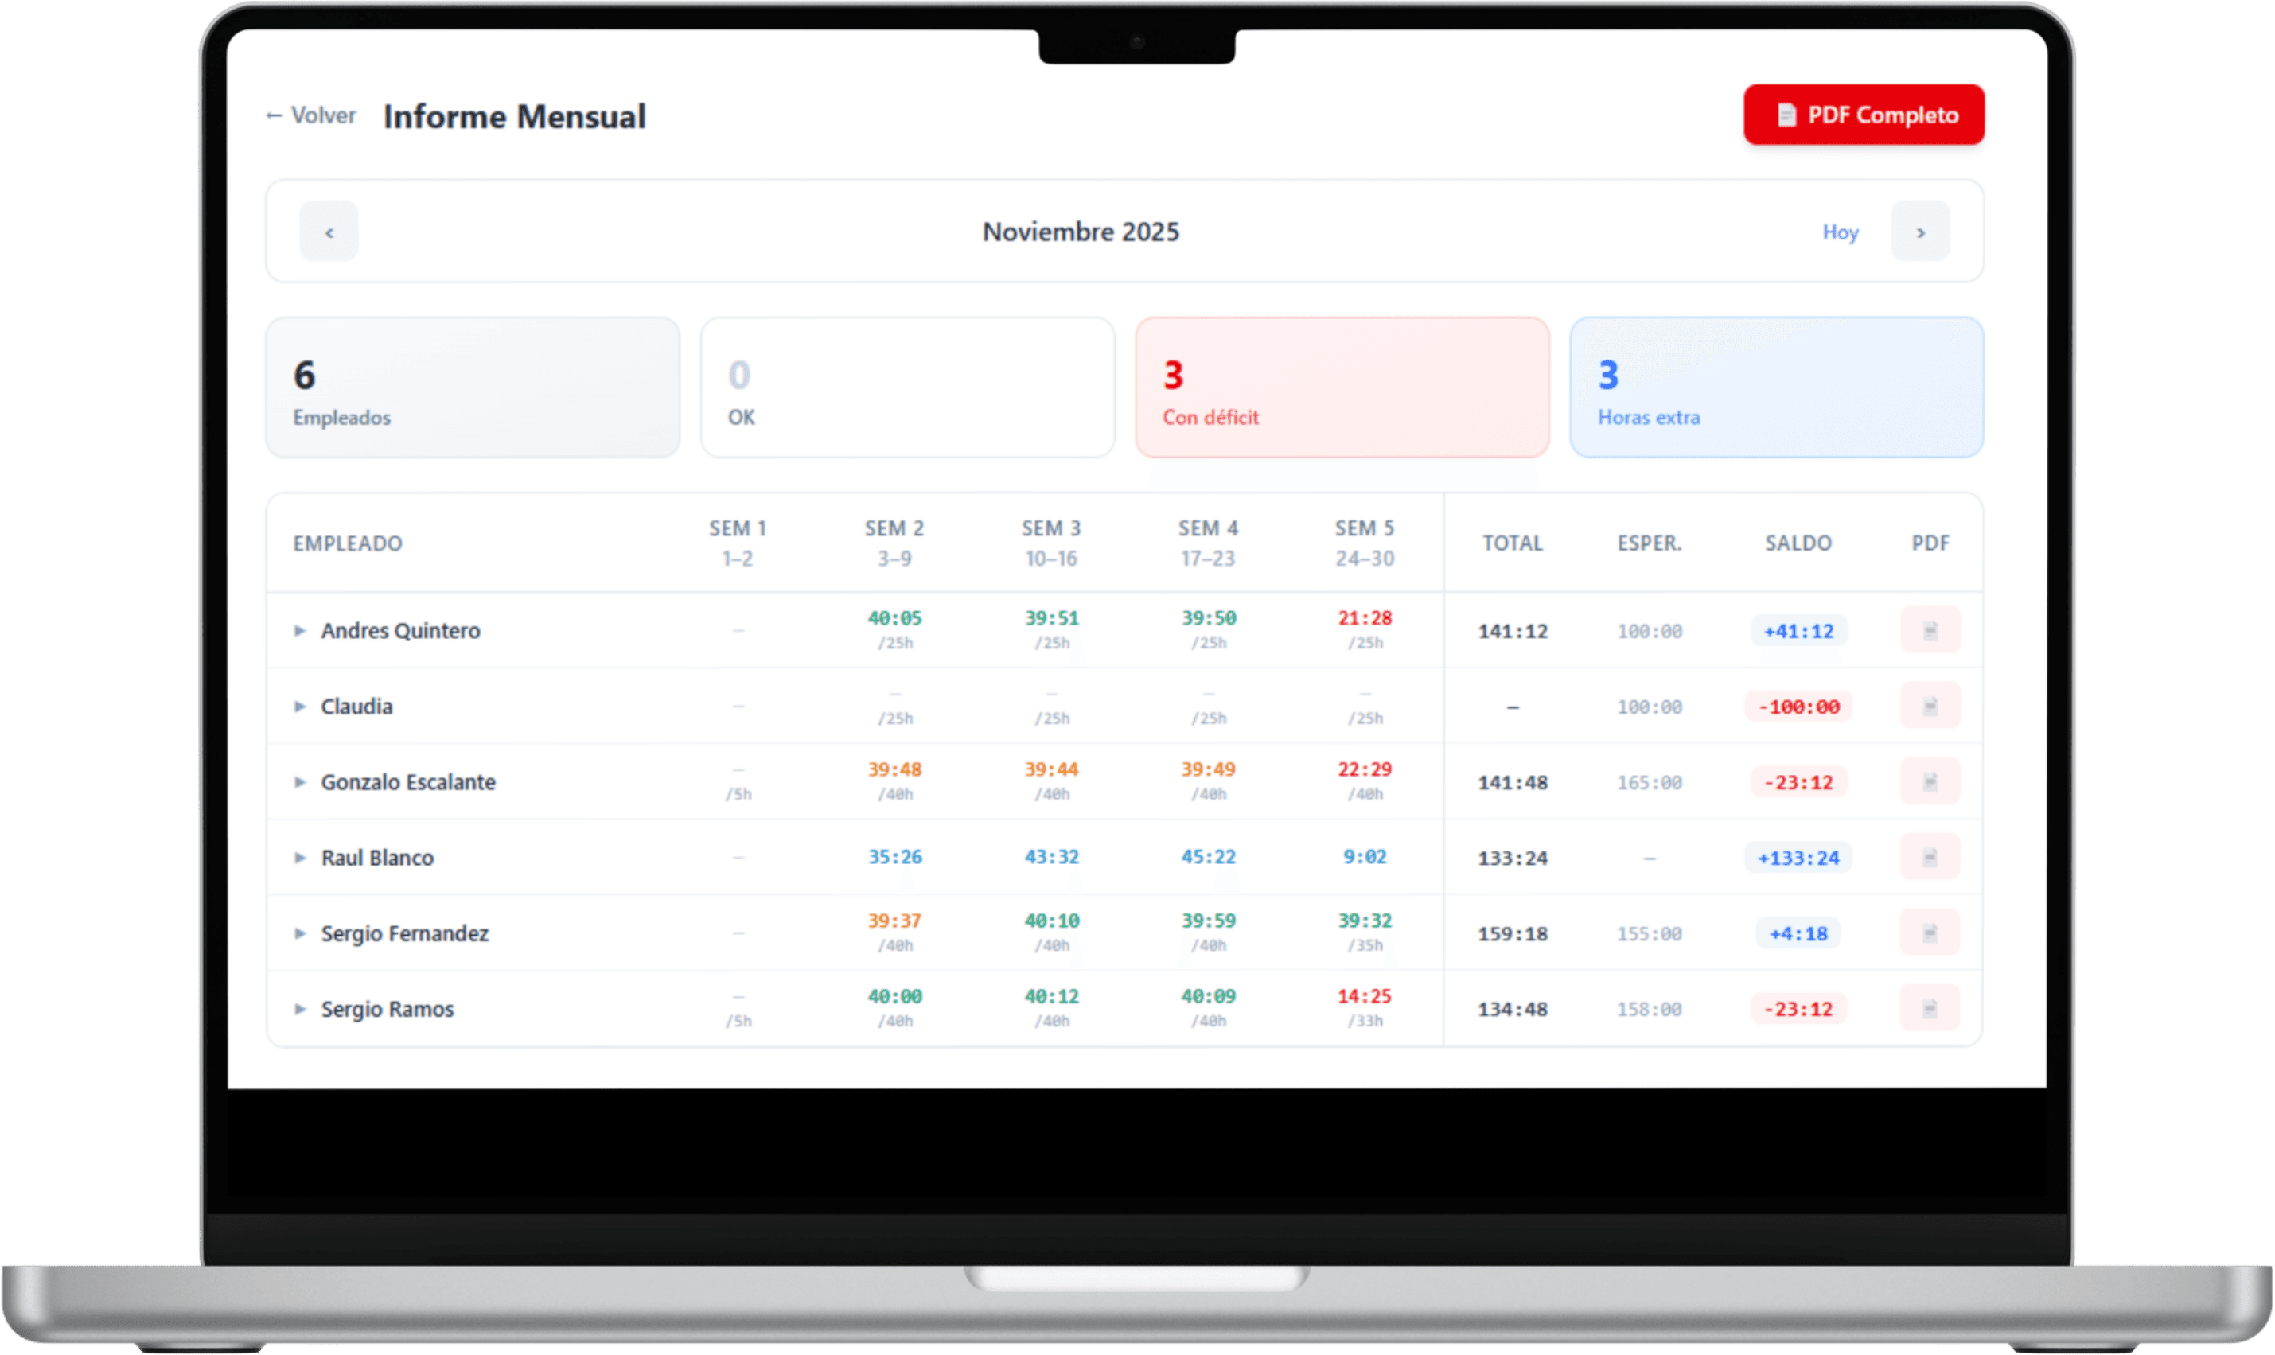Click the PDF Completo button

[x=1864, y=115]
